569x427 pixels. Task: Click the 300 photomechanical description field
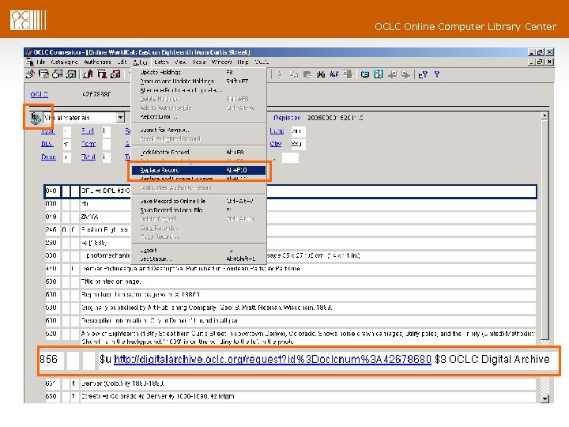click(308, 255)
